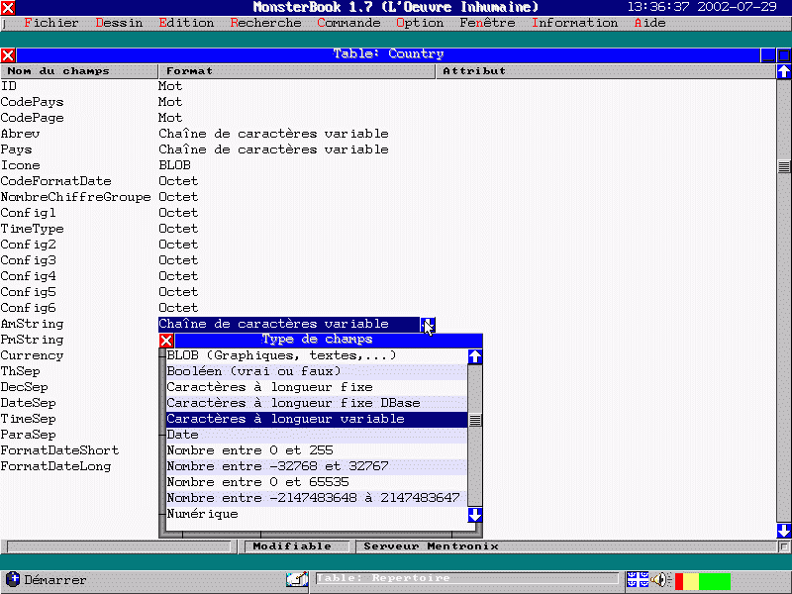The width and height of the screenshot is (792, 594).
Task: Click the speaker volume icon in taskbar
Action: [660, 579]
